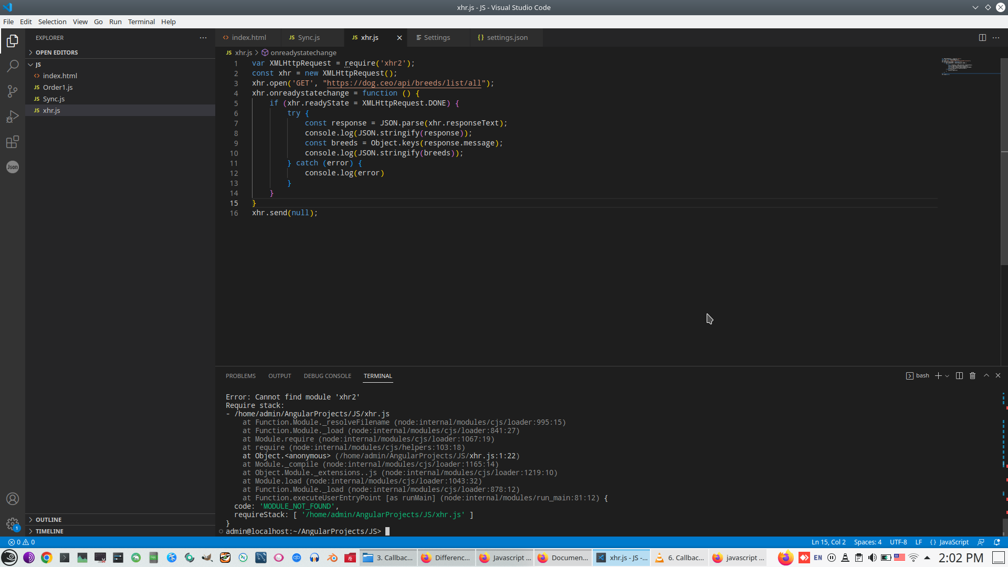Screen dimensions: 1008x567
Task: Split the editor right
Action: tap(982, 38)
